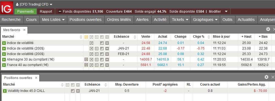This screenshot has height=101, width=275.
Task: Open the Alertes menu item
Action: 142,20
